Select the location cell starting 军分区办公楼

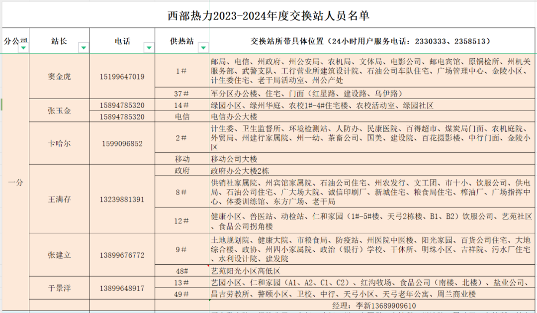[x=372, y=93]
